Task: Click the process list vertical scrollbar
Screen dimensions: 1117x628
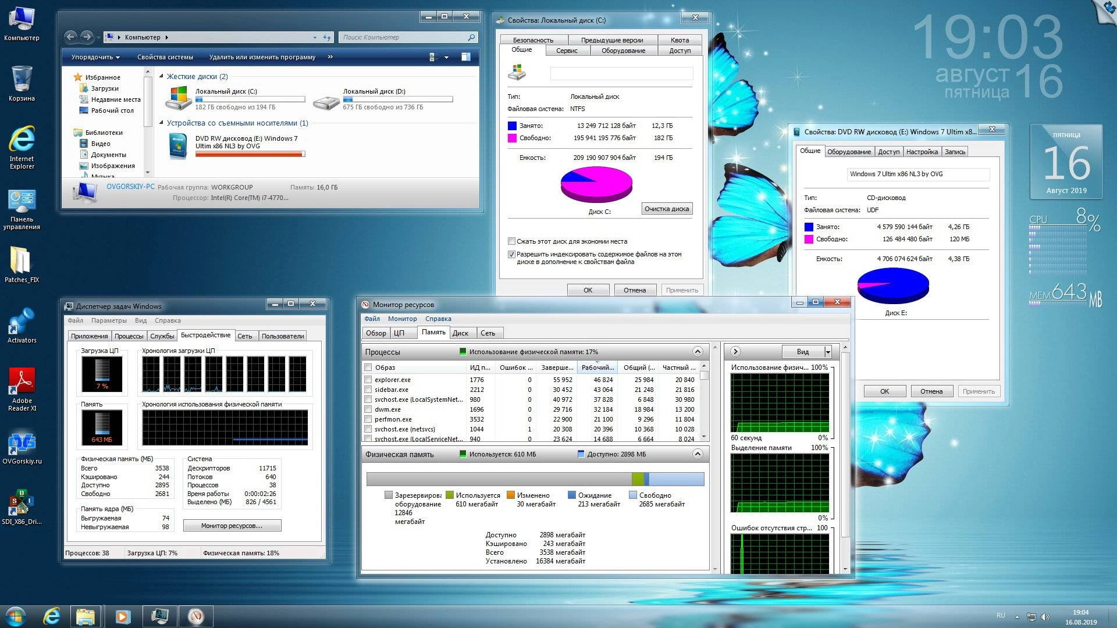Action: pos(704,401)
